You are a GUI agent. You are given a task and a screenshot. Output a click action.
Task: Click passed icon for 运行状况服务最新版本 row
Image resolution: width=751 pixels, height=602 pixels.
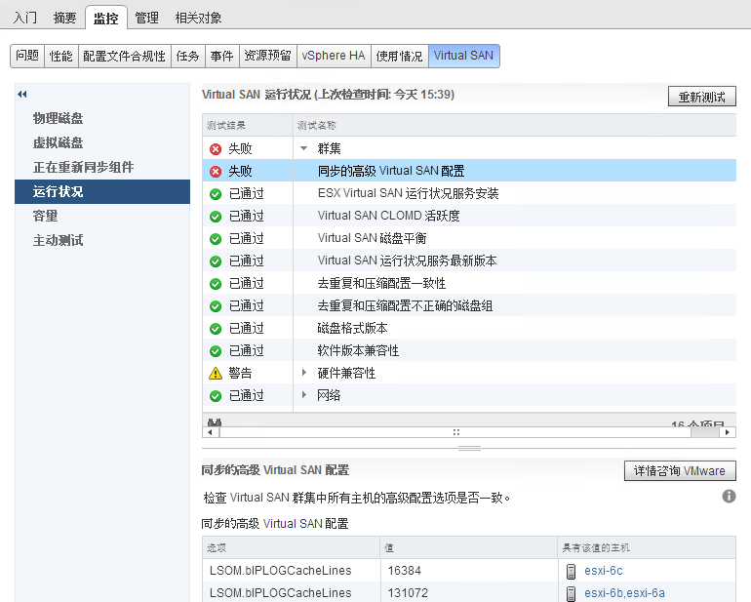pyautogui.click(x=216, y=261)
